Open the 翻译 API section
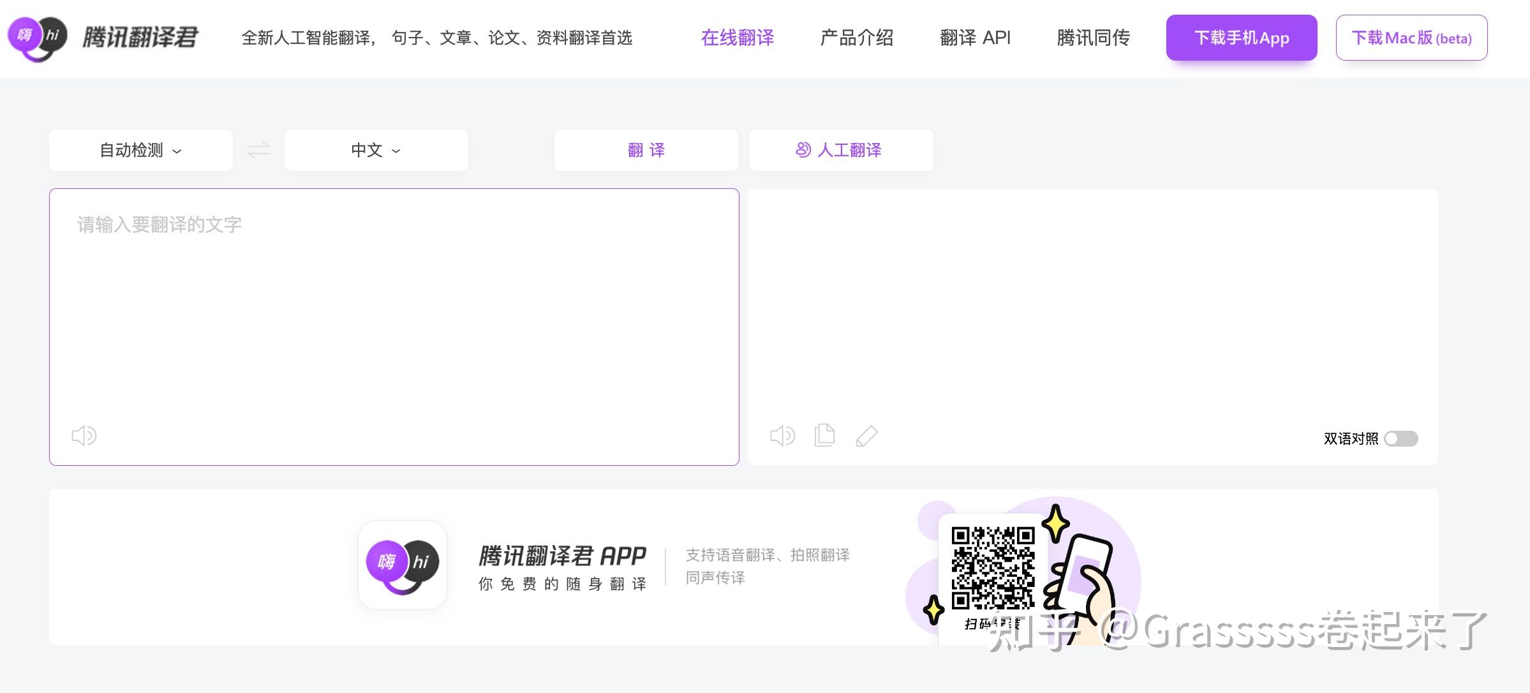This screenshot has width=1530, height=693. [975, 38]
